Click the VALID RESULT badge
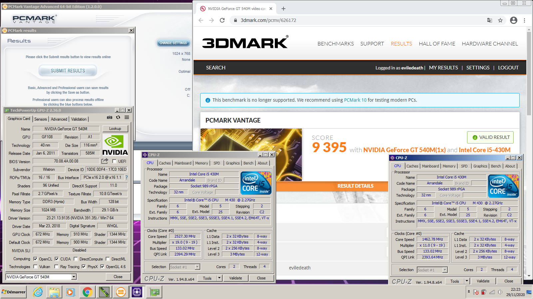Screen dimensions: 533x299 click(x=490, y=137)
